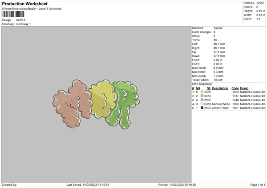
Task: Click the Code column header
Action: (235, 88)
